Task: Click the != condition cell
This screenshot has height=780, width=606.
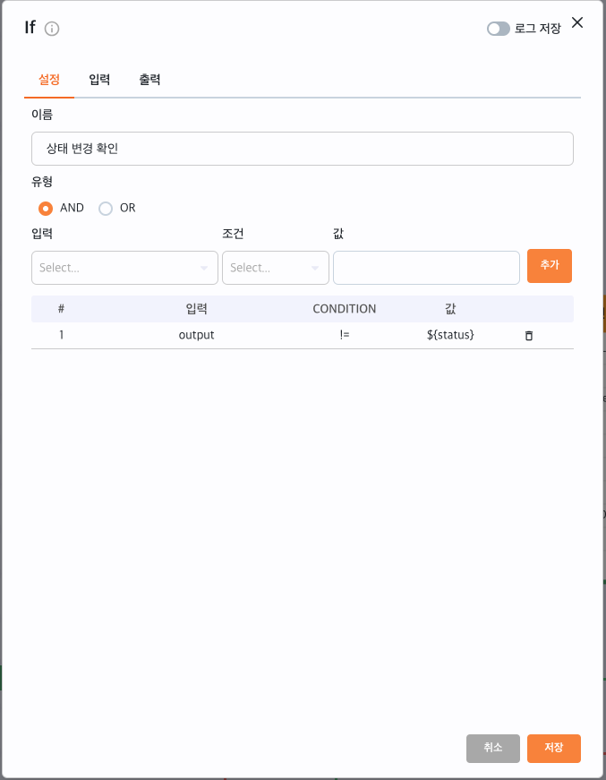Action: click(345, 335)
